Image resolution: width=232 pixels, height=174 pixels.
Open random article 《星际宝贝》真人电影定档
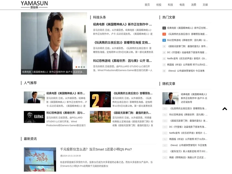pos(188,151)
